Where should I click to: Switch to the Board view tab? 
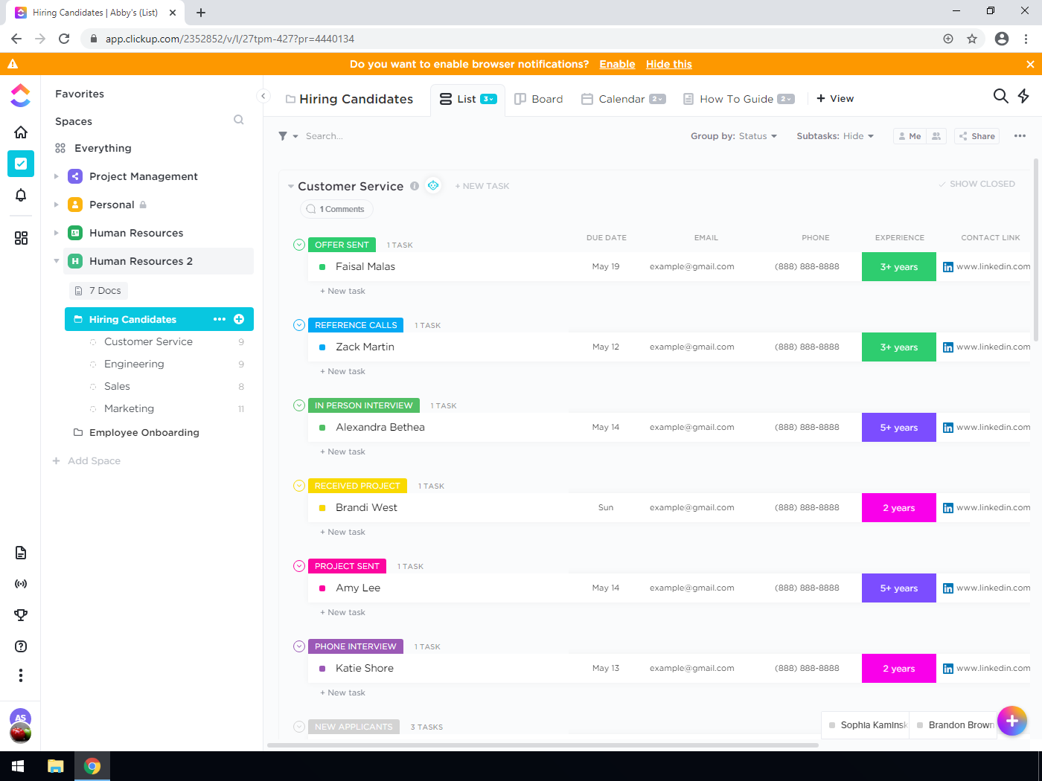[x=539, y=99]
